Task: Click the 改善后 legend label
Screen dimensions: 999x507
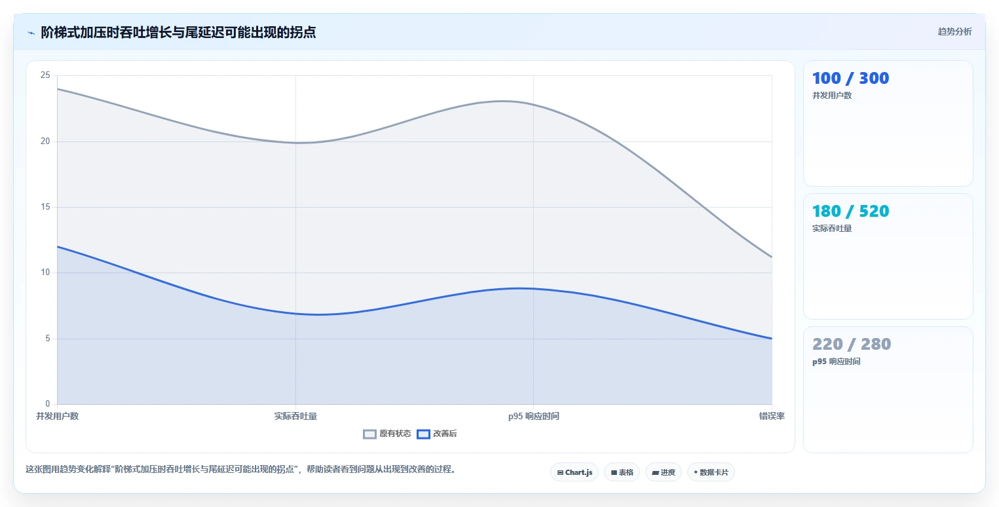Action: point(445,434)
